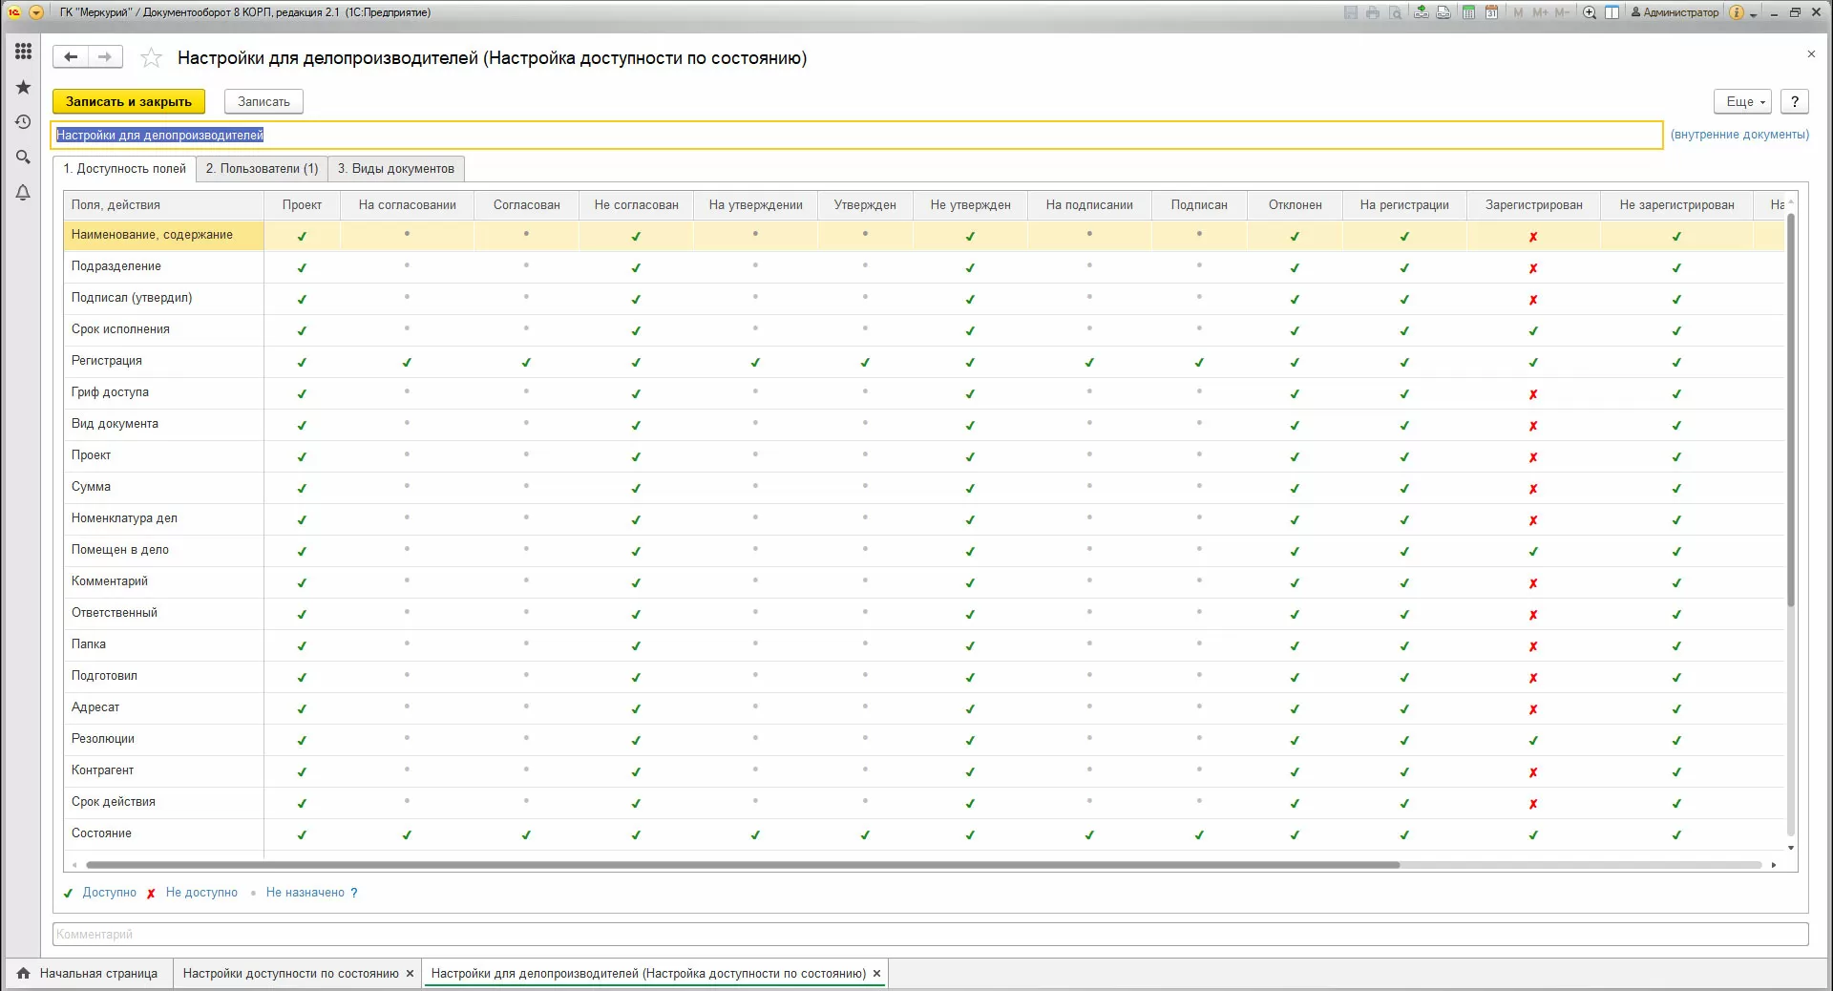
Task: Go back with the left arrow button
Action: tap(71, 57)
